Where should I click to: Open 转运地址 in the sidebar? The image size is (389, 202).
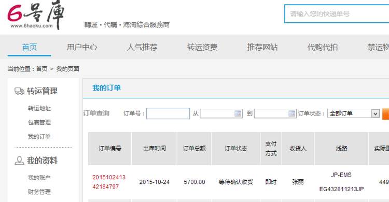click(x=39, y=108)
